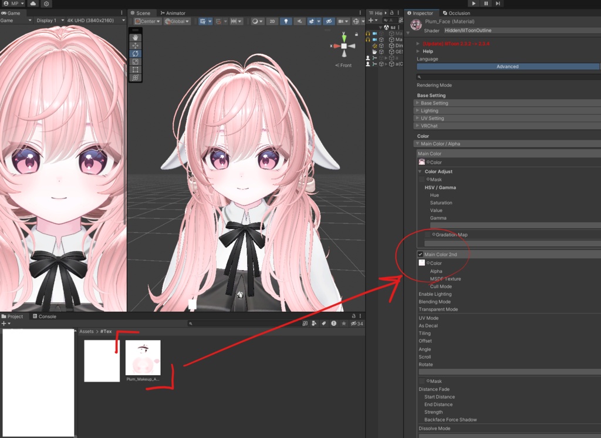Click the Step frame button
601x438 pixels.
click(498, 4)
